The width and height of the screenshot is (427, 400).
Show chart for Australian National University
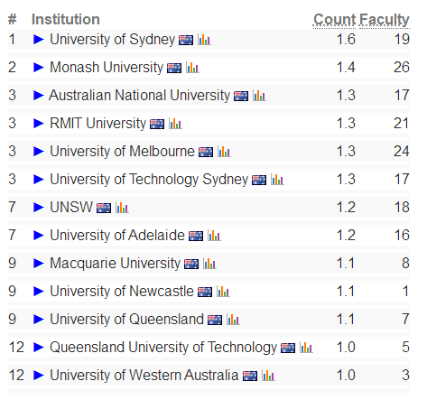point(259,96)
